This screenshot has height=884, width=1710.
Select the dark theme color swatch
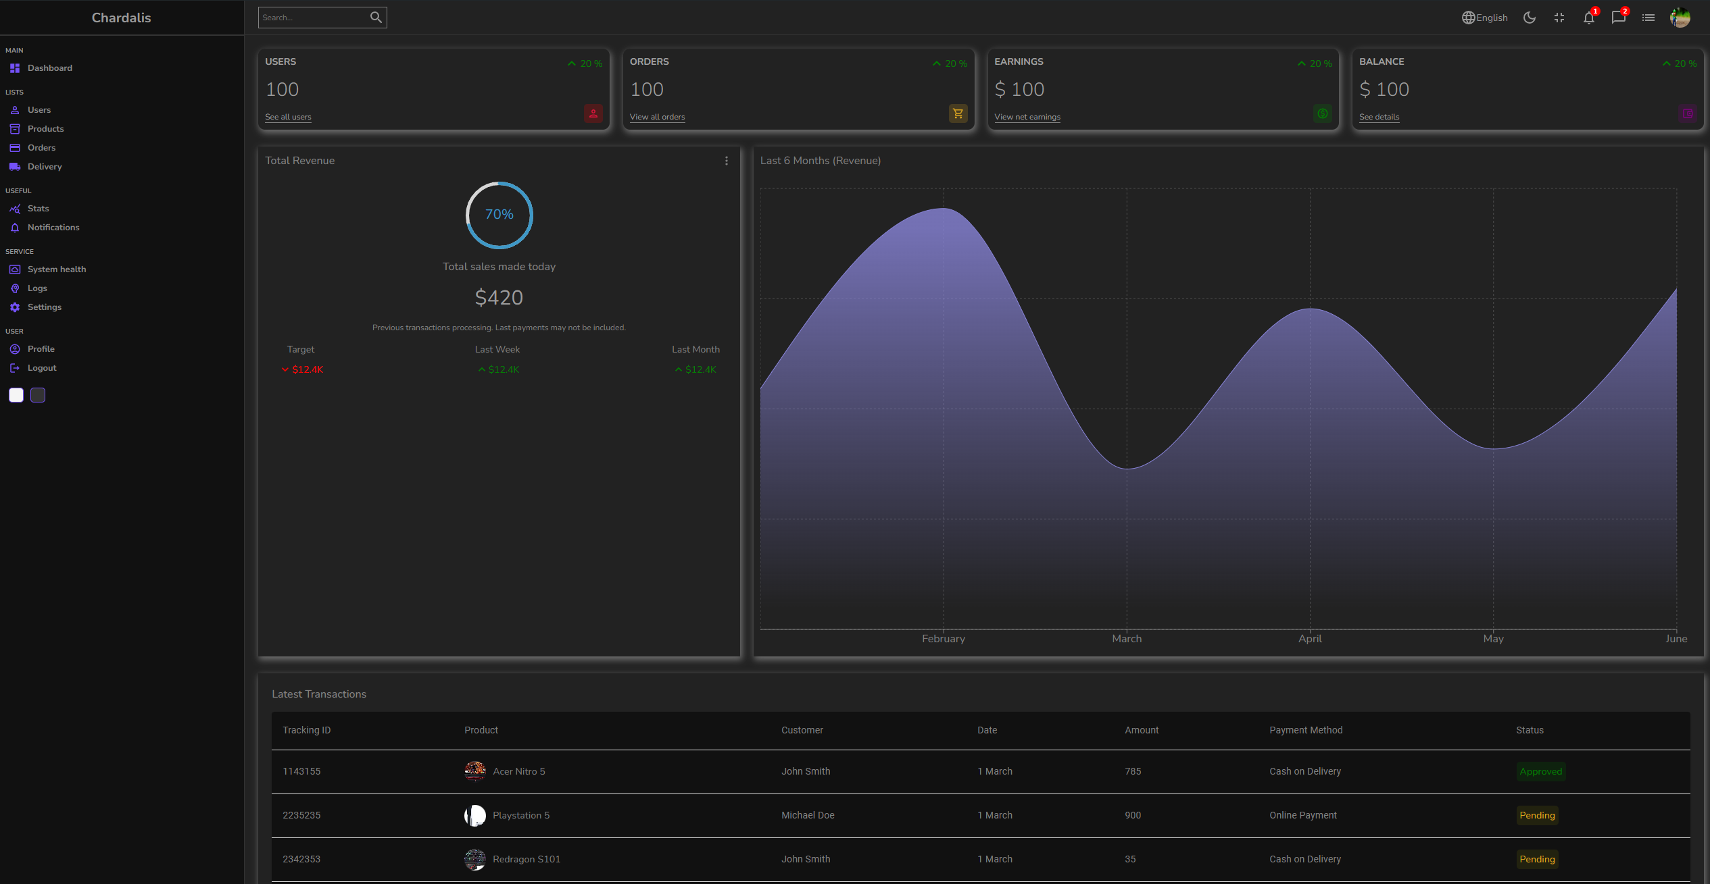tap(38, 395)
